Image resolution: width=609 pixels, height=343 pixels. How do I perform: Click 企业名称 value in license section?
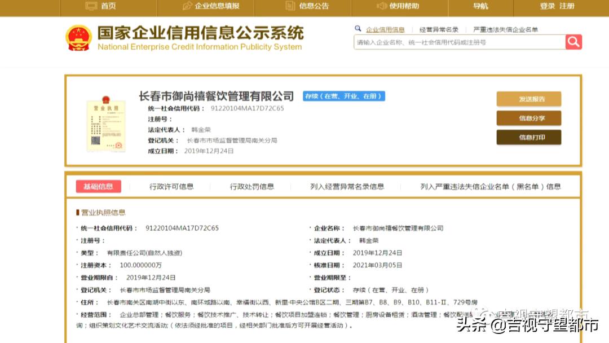tap(398, 228)
